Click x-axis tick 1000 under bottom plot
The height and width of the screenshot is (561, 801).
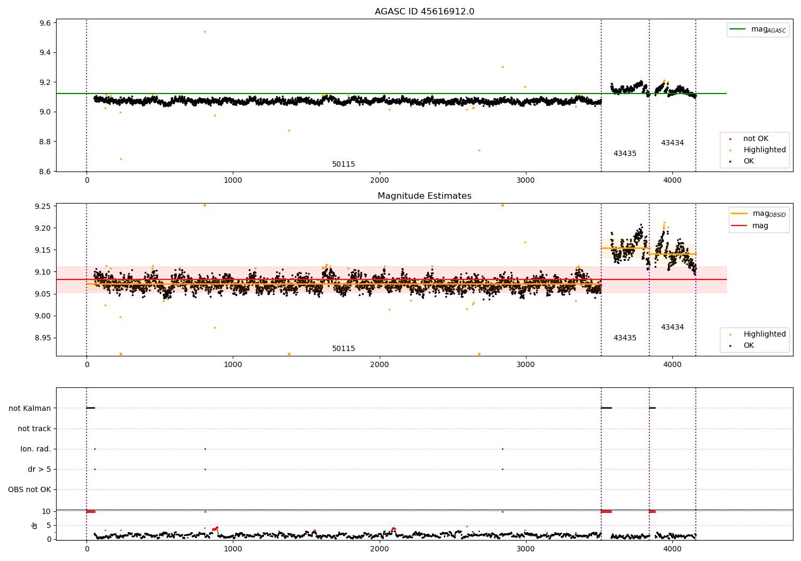[x=233, y=549]
